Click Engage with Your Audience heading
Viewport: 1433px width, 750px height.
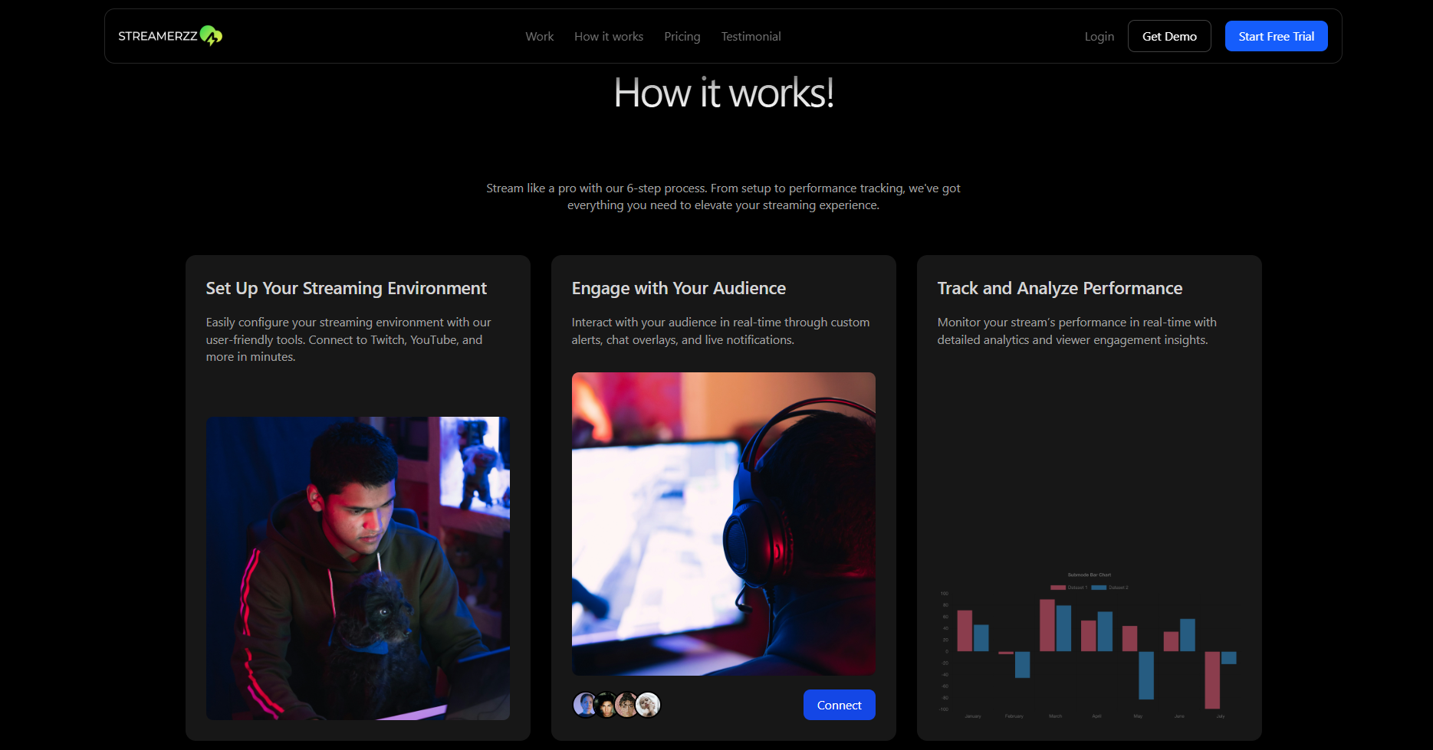coord(679,289)
